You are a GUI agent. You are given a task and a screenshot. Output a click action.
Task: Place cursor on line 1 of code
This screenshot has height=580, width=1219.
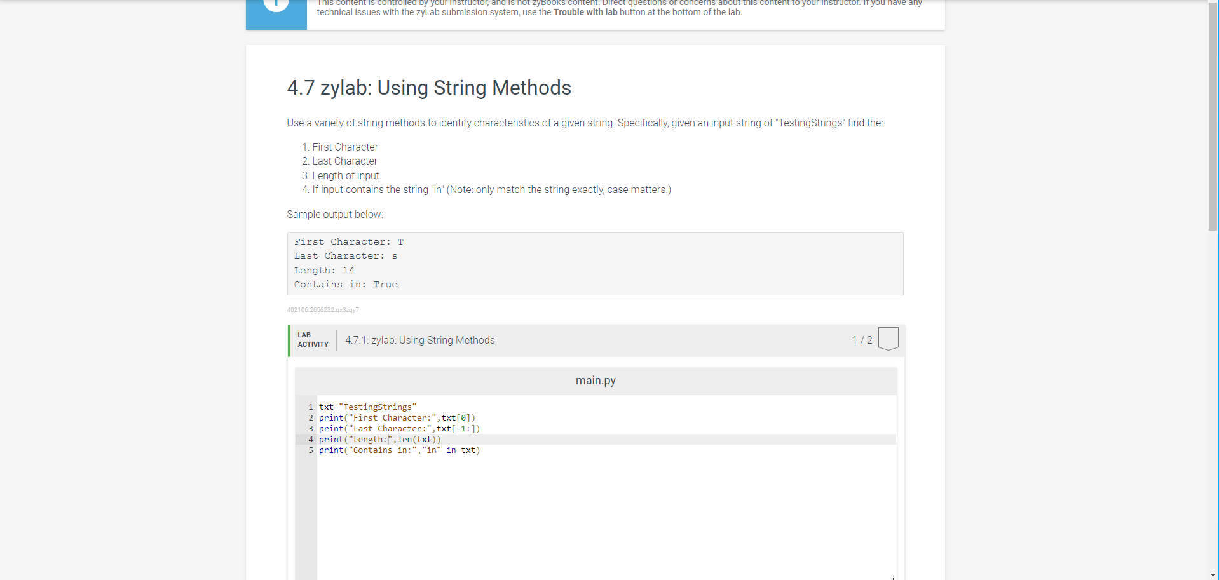(369, 407)
